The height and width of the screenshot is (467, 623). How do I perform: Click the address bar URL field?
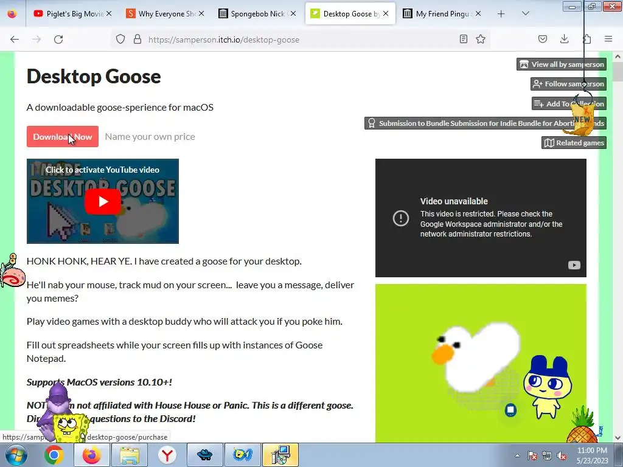(x=301, y=40)
